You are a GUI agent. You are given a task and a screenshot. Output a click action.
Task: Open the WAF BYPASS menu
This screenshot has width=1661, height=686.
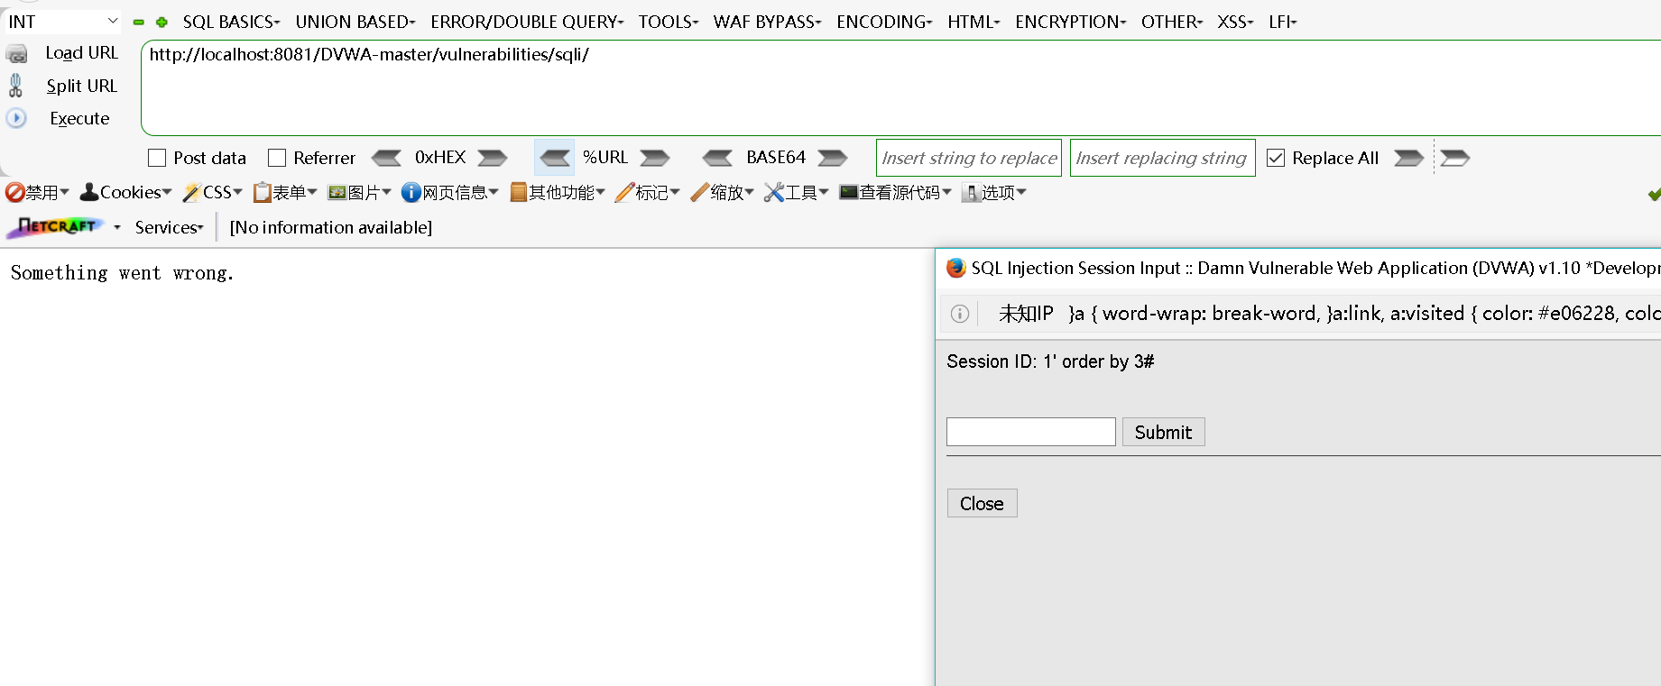point(768,22)
